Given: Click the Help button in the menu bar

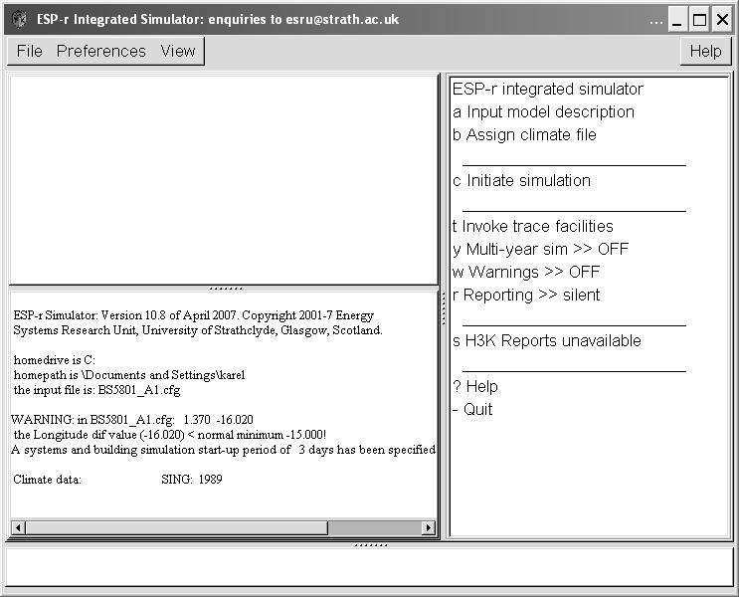Looking at the screenshot, I should (x=705, y=51).
